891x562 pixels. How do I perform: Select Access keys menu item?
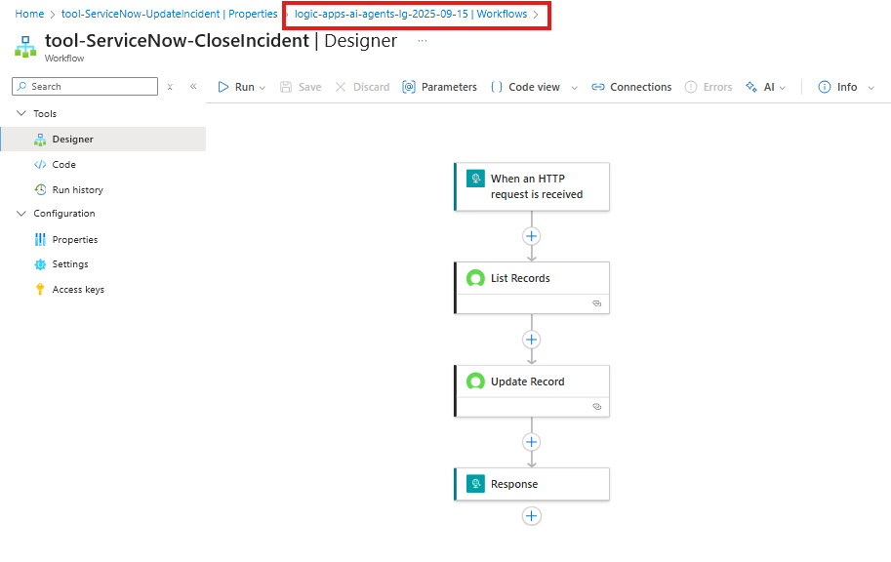78,290
